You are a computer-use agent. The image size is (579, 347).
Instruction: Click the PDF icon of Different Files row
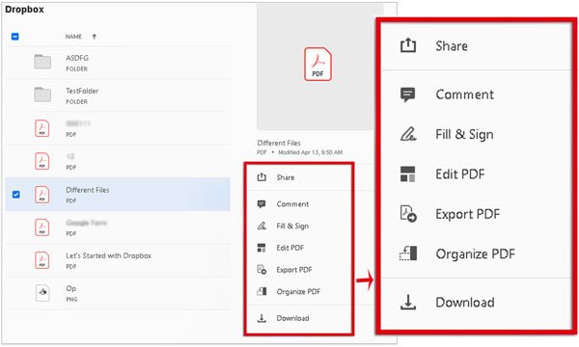click(x=42, y=195)
